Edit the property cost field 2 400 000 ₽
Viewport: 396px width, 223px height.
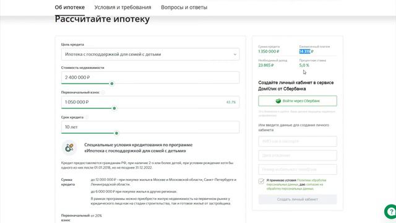coord(150,77)
